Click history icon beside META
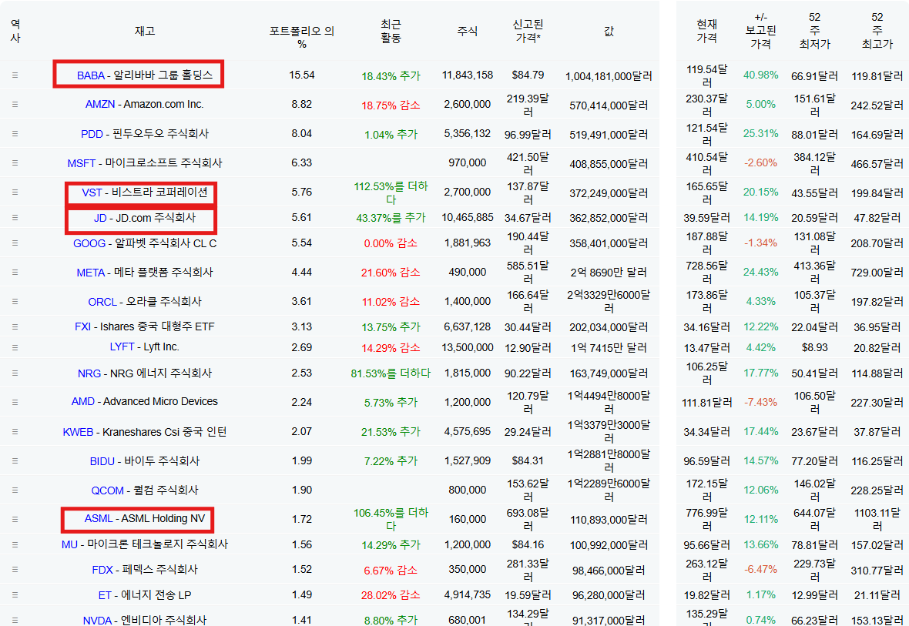Image resolution: width=909 pixels, height=626 pixels. tap(15, 272)
